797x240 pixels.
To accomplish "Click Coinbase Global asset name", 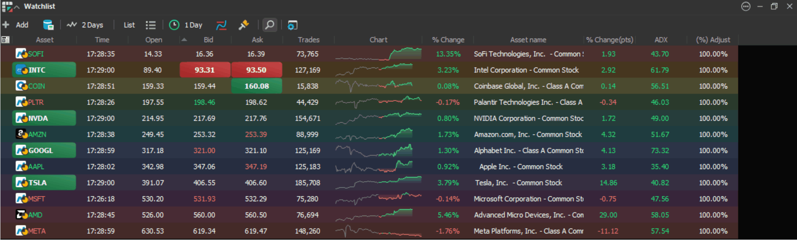I will [528, 86].
